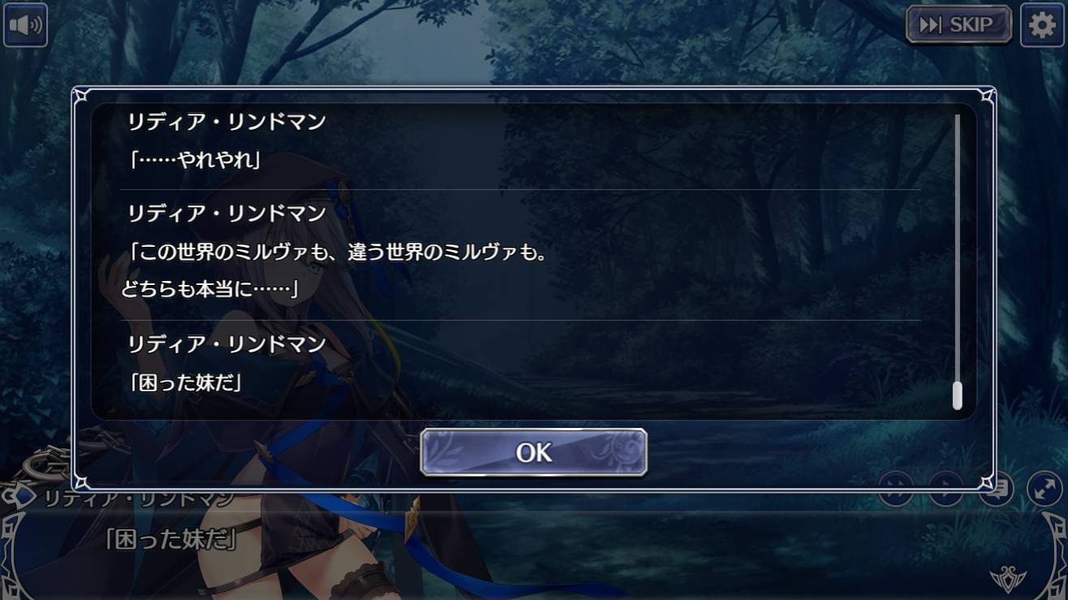Confirm the log dialog with OK
Screen dimensions: 1068x600
(x=533, y=452)
